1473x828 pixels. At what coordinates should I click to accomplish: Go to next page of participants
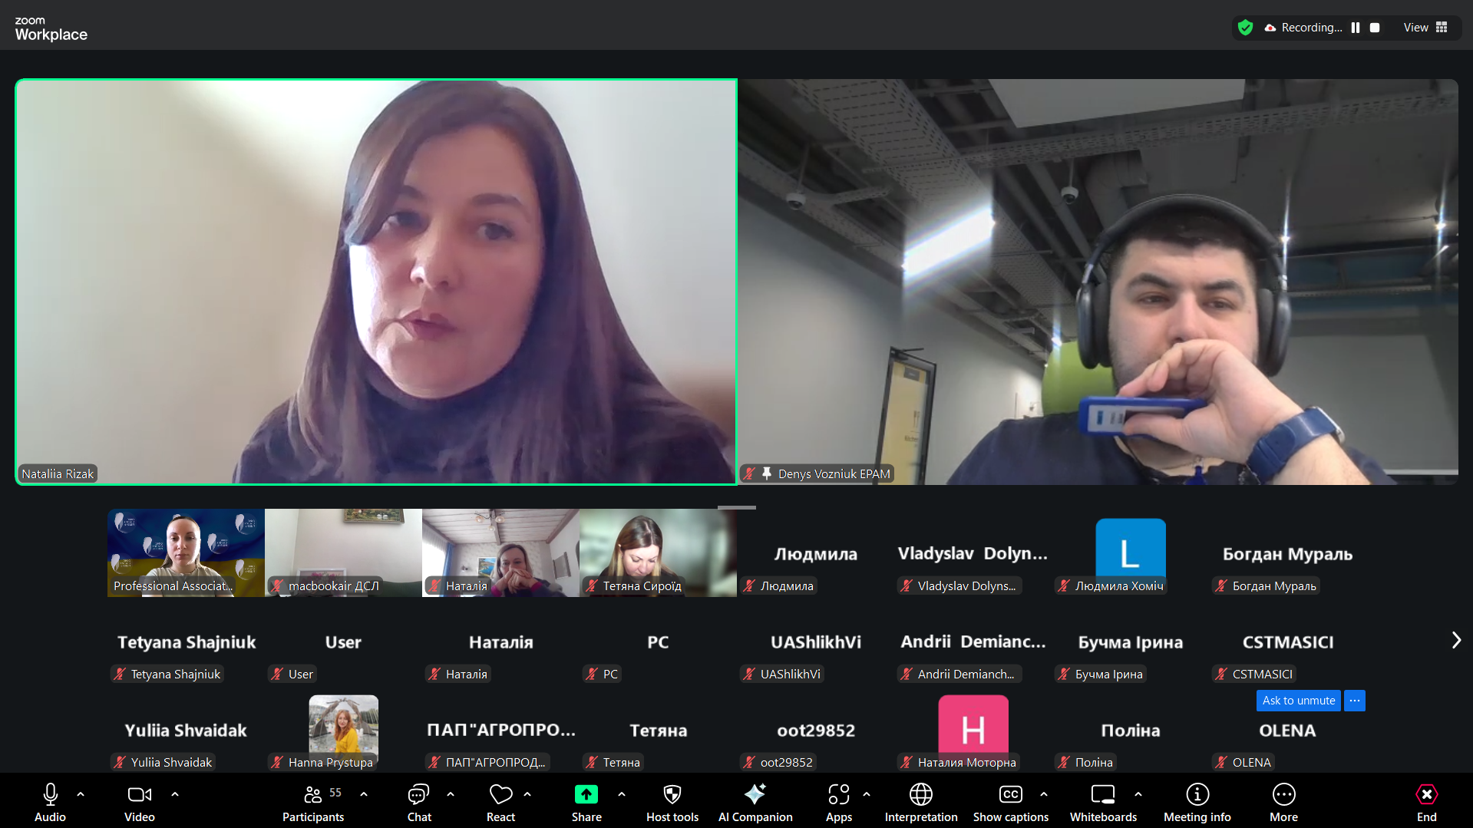tap(1455, 640)
